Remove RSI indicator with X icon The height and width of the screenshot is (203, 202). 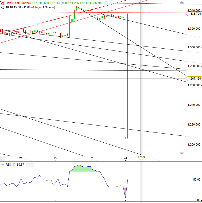click(32, 165)
